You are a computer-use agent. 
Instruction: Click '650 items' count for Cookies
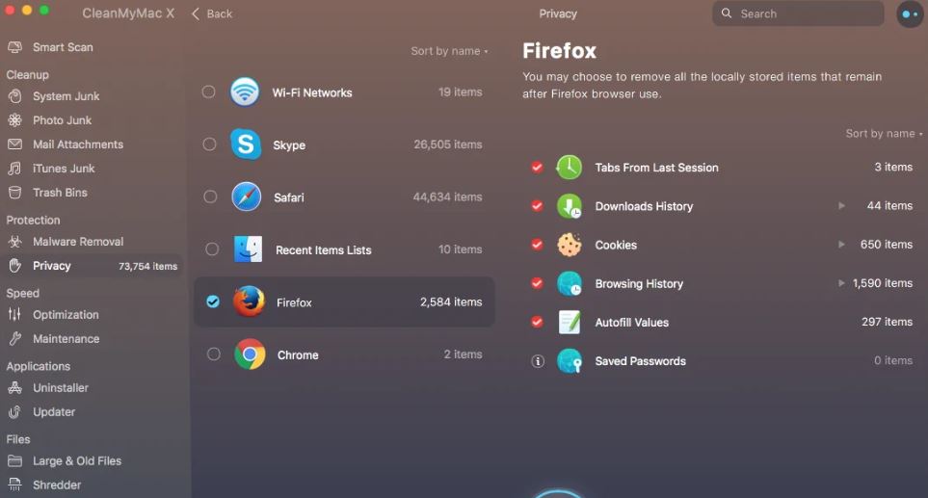886,245
